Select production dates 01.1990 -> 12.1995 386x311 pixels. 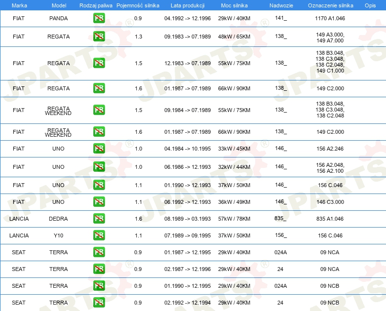coord(188,286)
